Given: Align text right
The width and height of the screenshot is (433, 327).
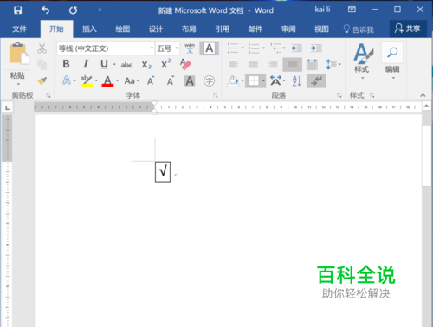Looking at the screenshot, I should click(x=273, y=64).
